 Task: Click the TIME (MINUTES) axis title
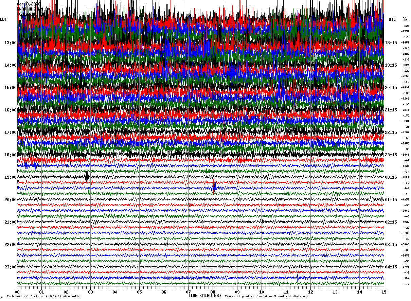(204, 296)
